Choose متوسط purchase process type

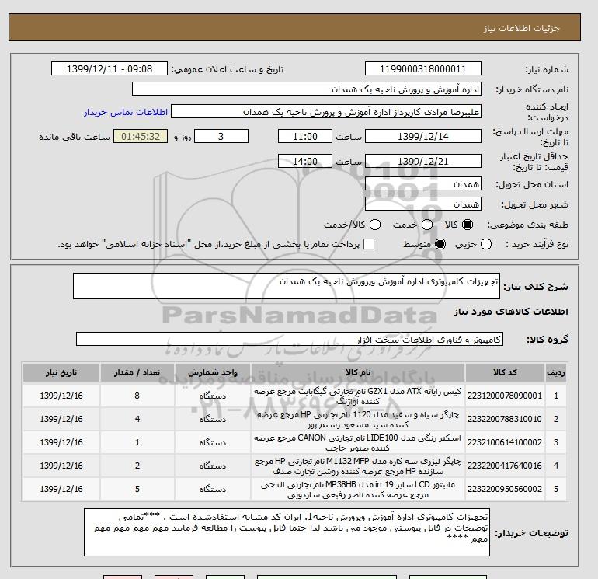point(440,244)
